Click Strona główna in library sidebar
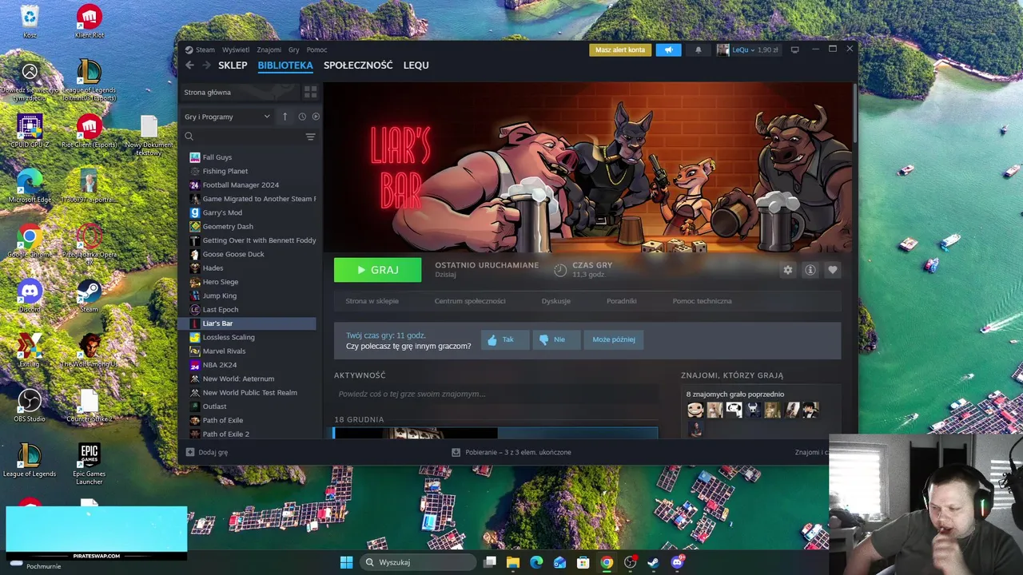The image size is (1023, 575). tap(240, 92)
